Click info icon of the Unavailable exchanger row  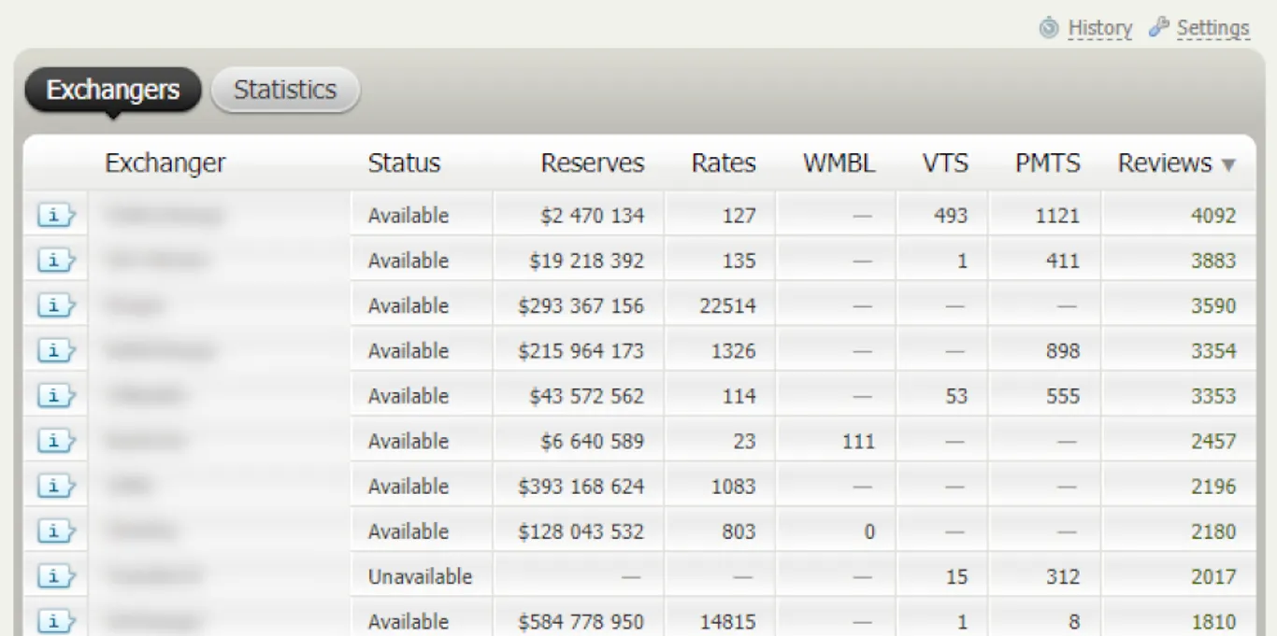[56, 577]
